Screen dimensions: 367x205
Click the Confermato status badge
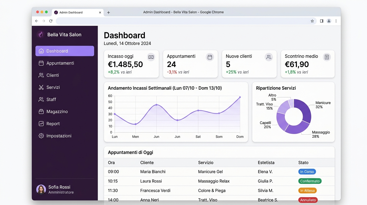(310, 181)
